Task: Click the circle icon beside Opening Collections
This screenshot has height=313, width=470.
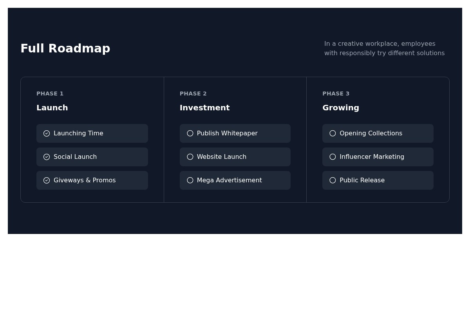Action: [333, 133]
